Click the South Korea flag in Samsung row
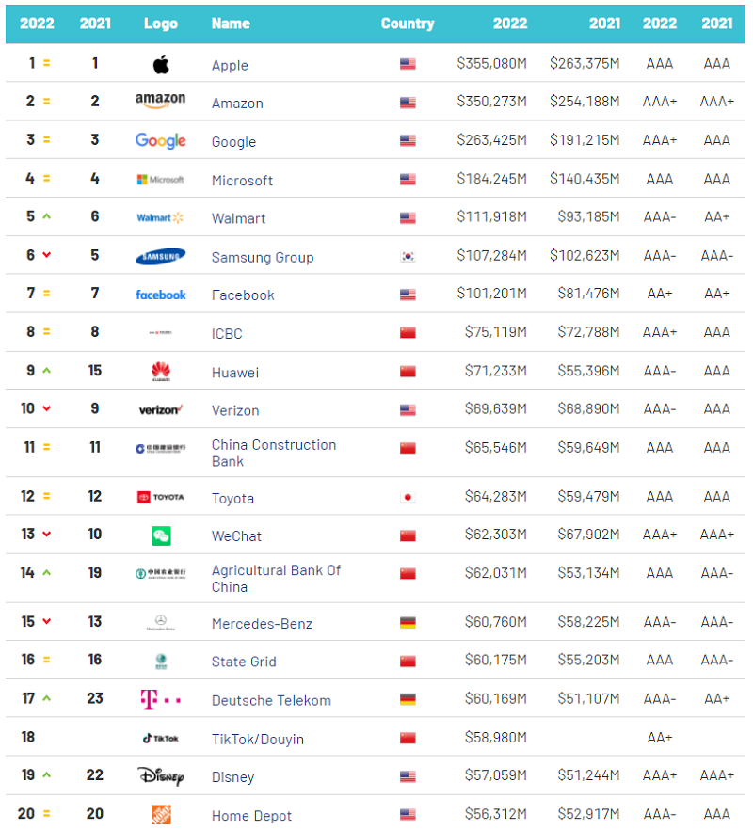753x830 pixels. point(408,257)
